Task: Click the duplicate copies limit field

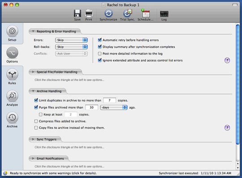Action: (109, 100)
